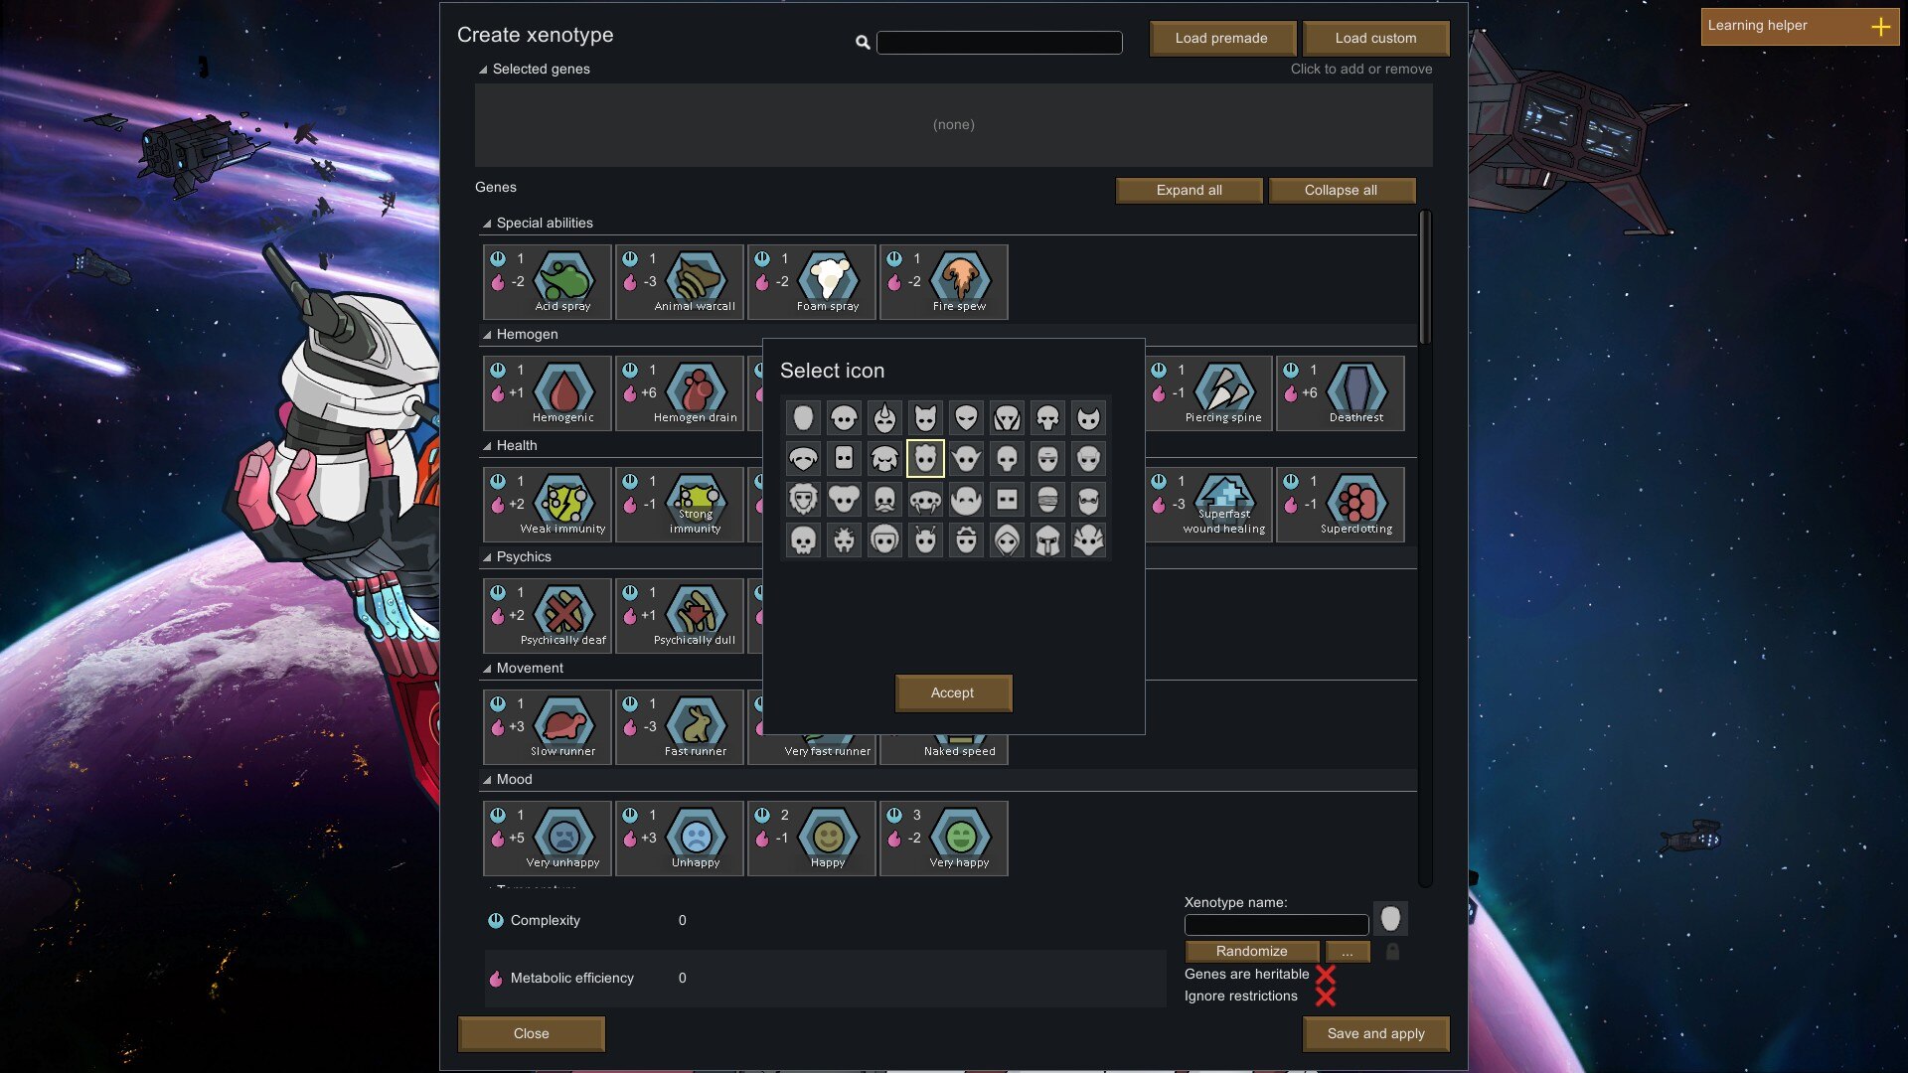Close the Create xenotype window
1908x1073 pixels.
pos(532,1034)
